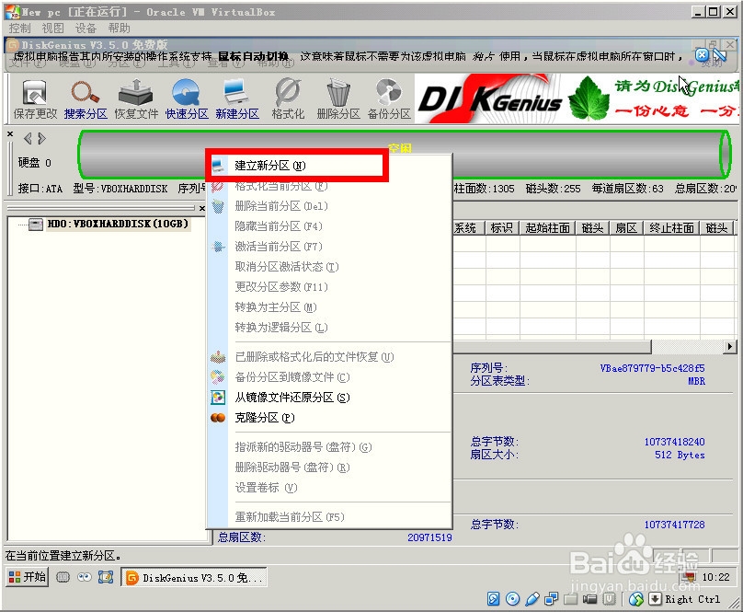Click the hard disk icon beside HD0 entry
This screenshot has height=612, width=743.
[36, 224]
